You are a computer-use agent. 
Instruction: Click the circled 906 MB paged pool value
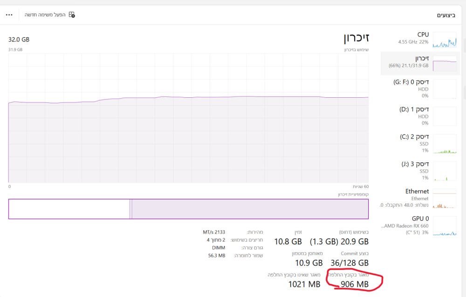[354, 284]
